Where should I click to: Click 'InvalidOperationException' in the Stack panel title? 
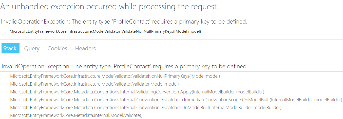[x=36, y=67]
